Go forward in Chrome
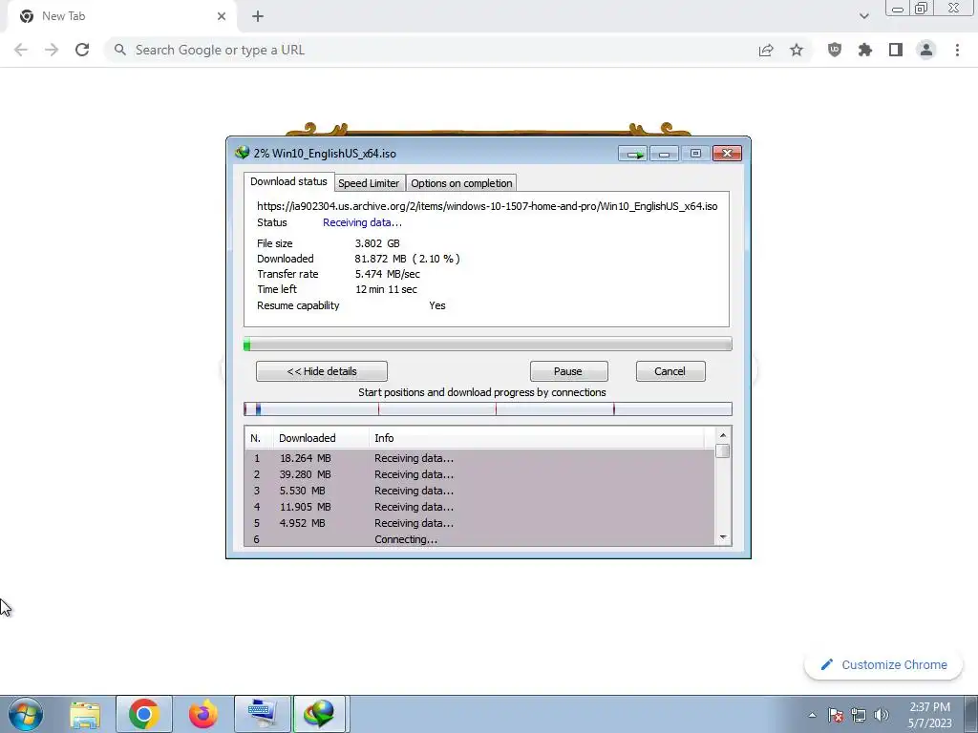 click(x=52, y=50)
